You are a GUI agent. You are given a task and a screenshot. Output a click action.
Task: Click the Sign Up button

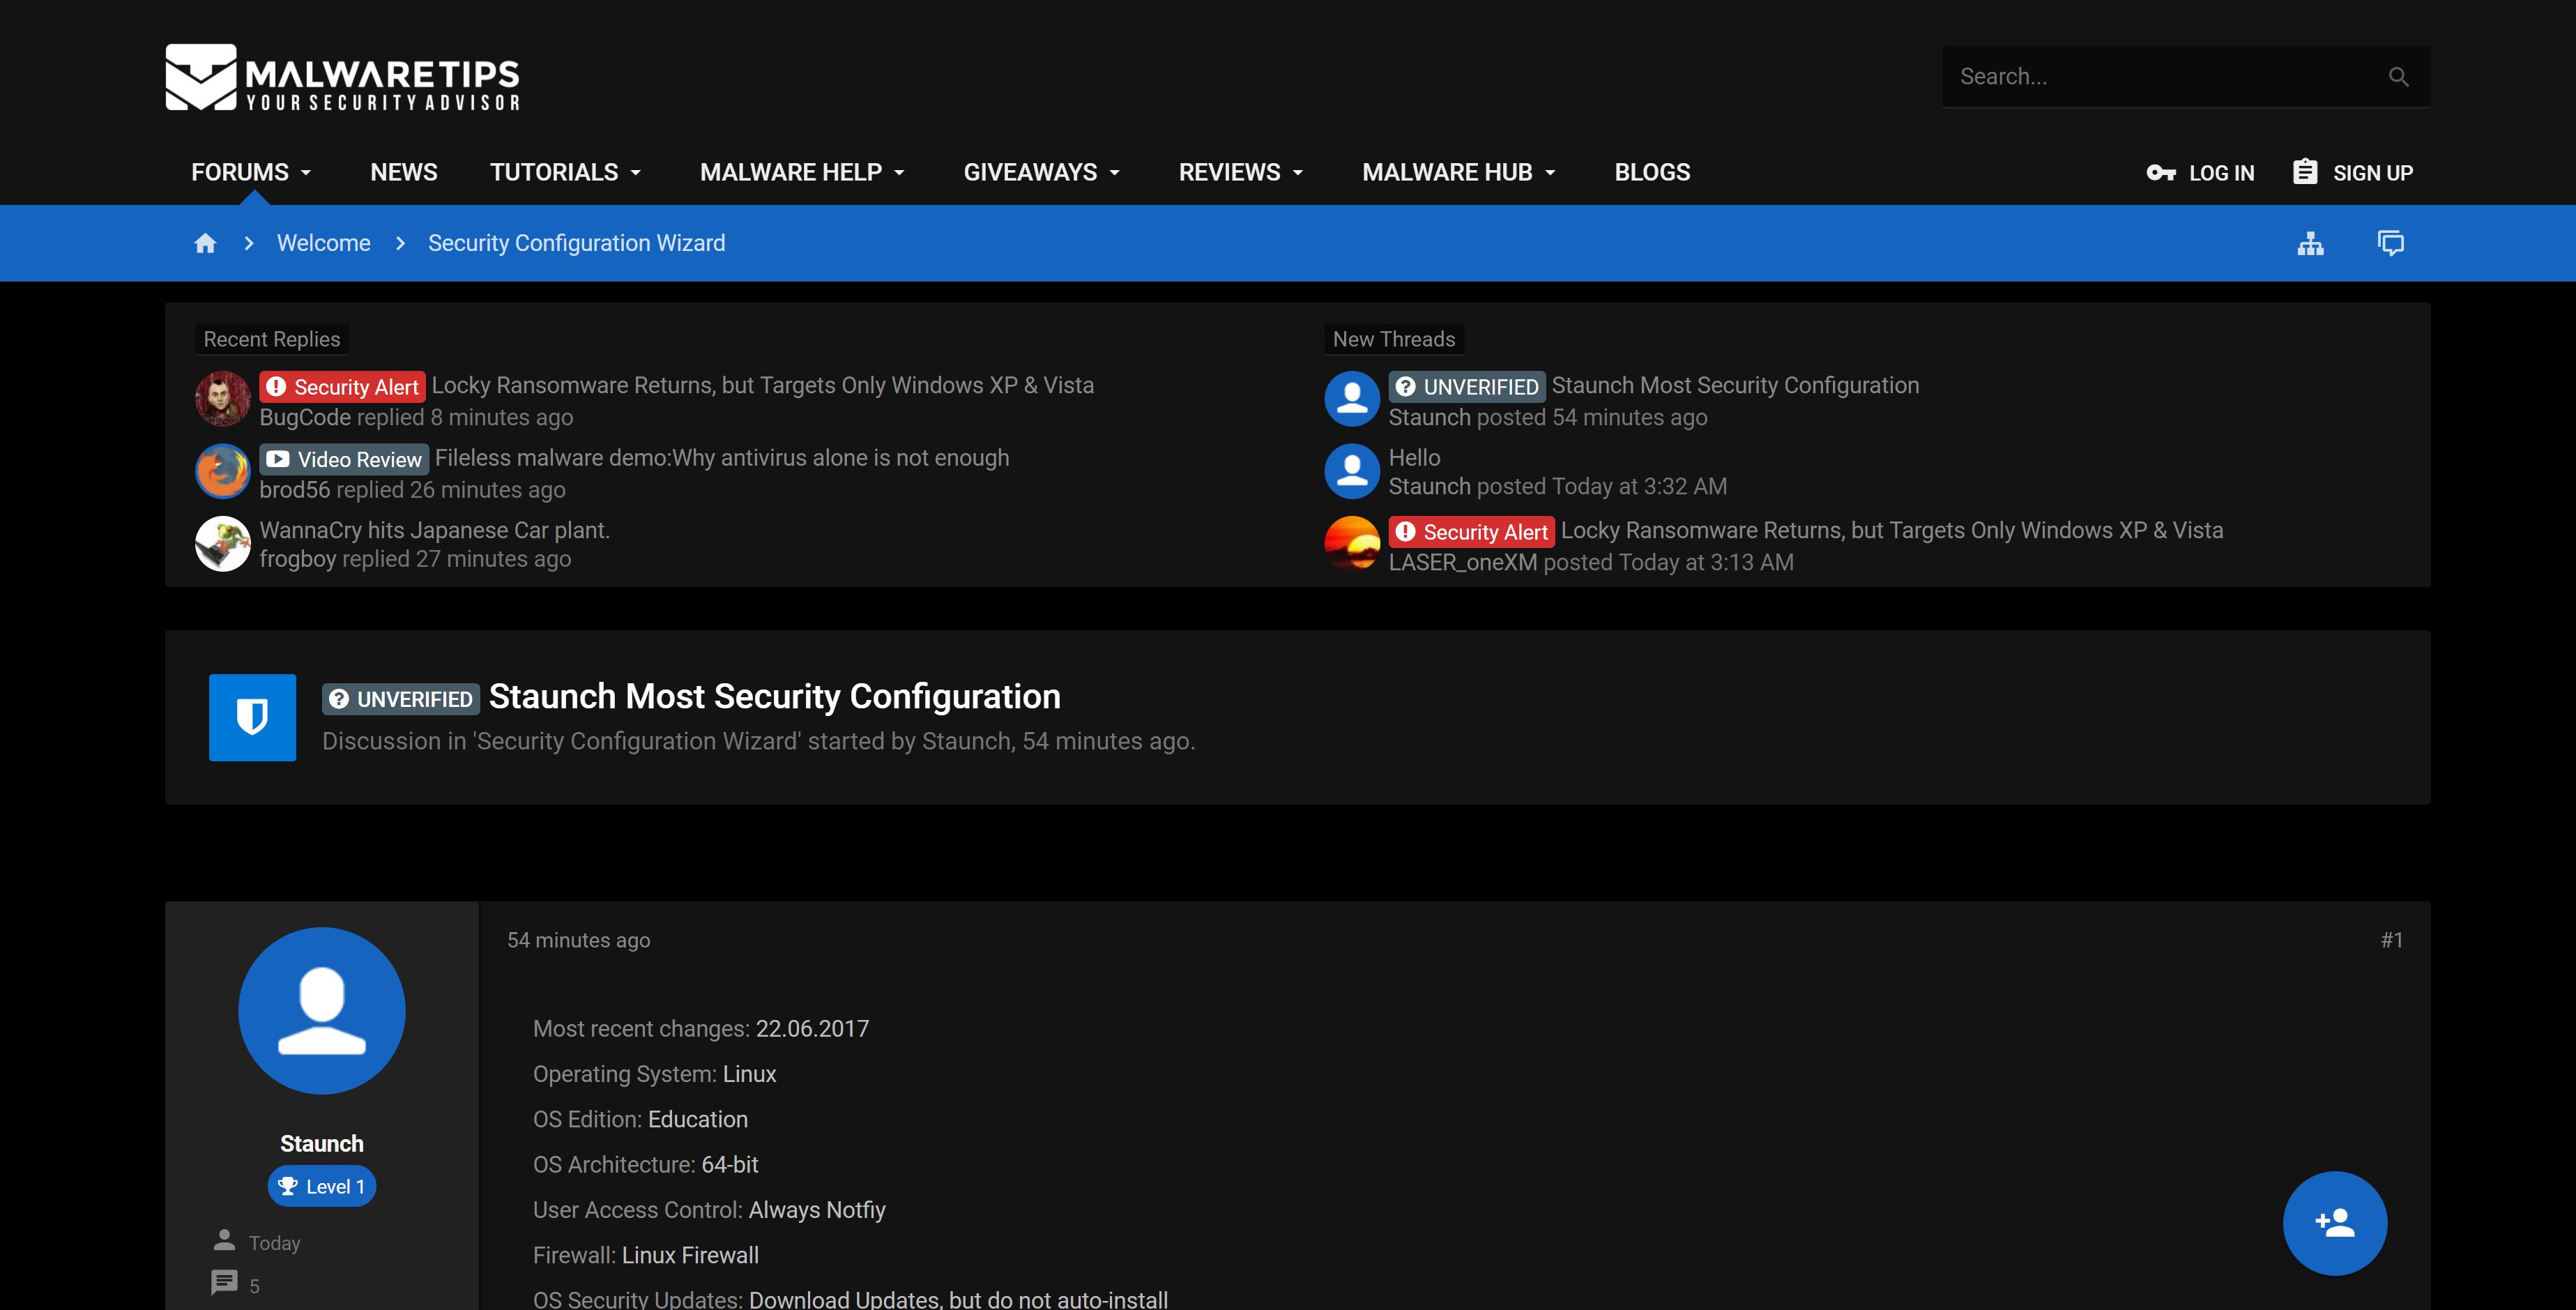click(2352, 172)
